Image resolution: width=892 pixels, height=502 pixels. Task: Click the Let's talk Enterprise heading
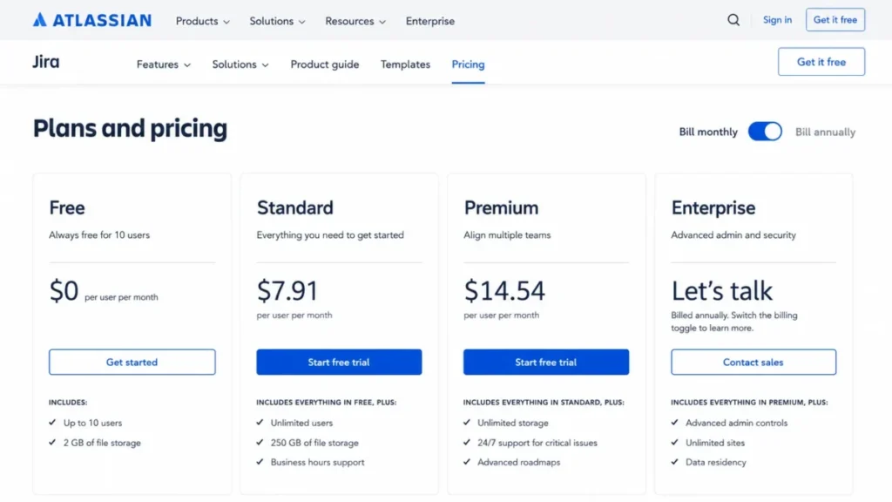tap(722, 291)
